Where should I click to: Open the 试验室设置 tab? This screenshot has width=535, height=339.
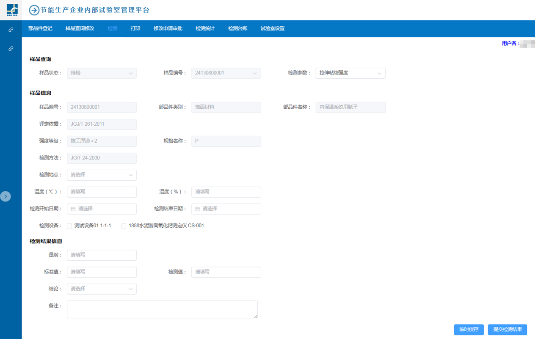point(272,29)
